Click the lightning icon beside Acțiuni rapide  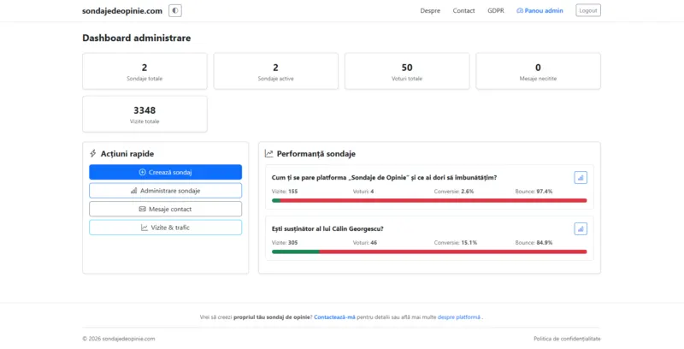(x=93, y=154)
